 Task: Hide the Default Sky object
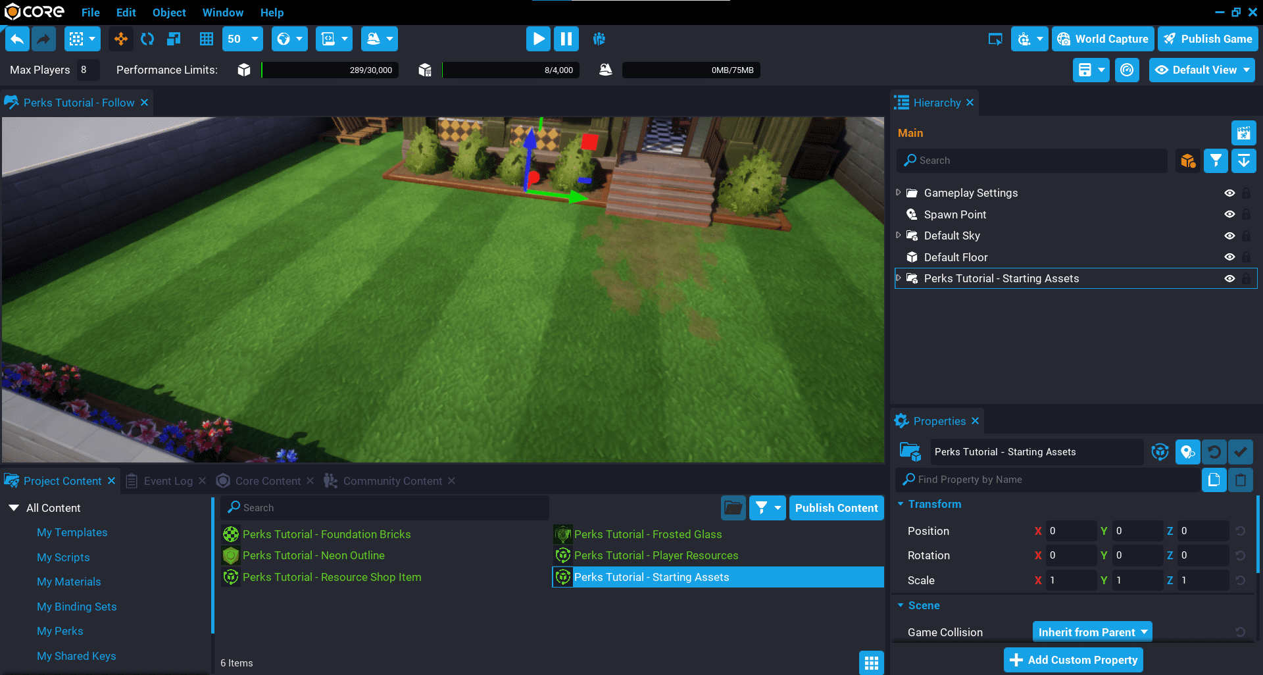[1229, 236]
